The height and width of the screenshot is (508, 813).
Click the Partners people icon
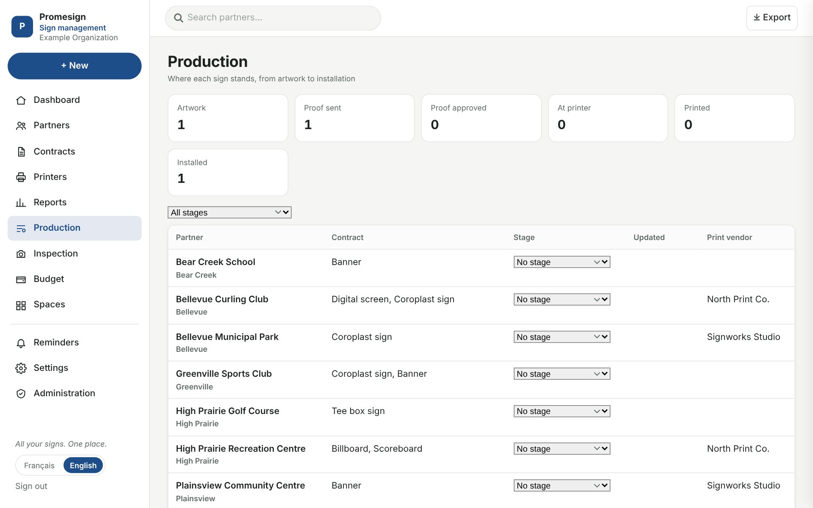[21, 126]
